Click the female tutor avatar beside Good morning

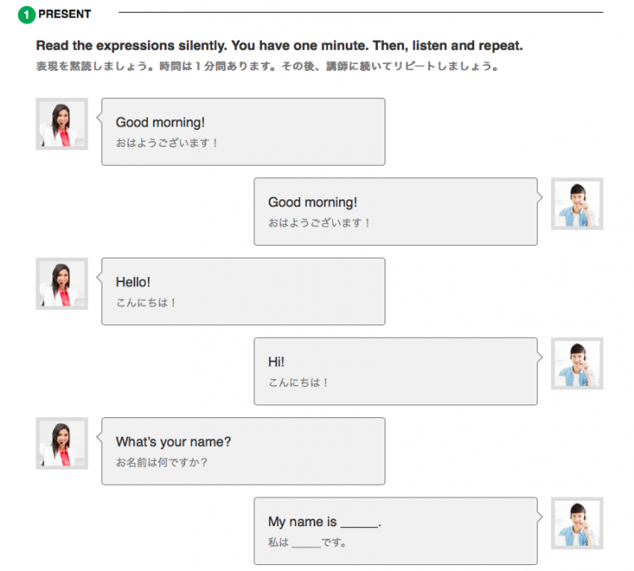click(62, 124)
